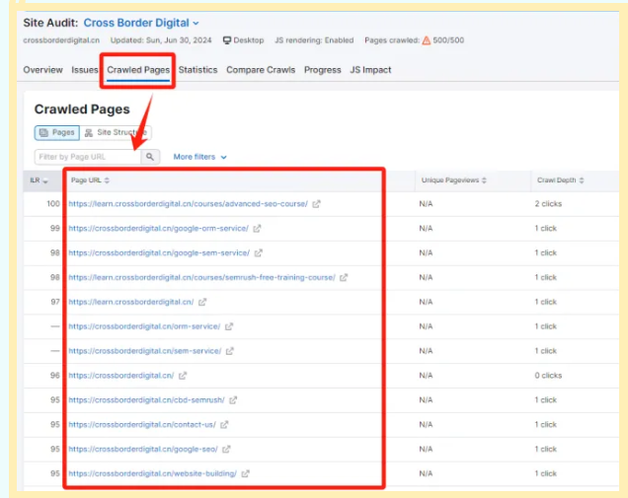
Task: Click the 0 clicks crawl depth cell
Action: [x=548, y=376]
